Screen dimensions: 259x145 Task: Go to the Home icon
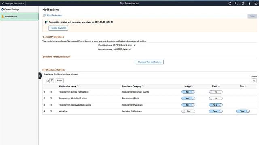tap(230, 3)
